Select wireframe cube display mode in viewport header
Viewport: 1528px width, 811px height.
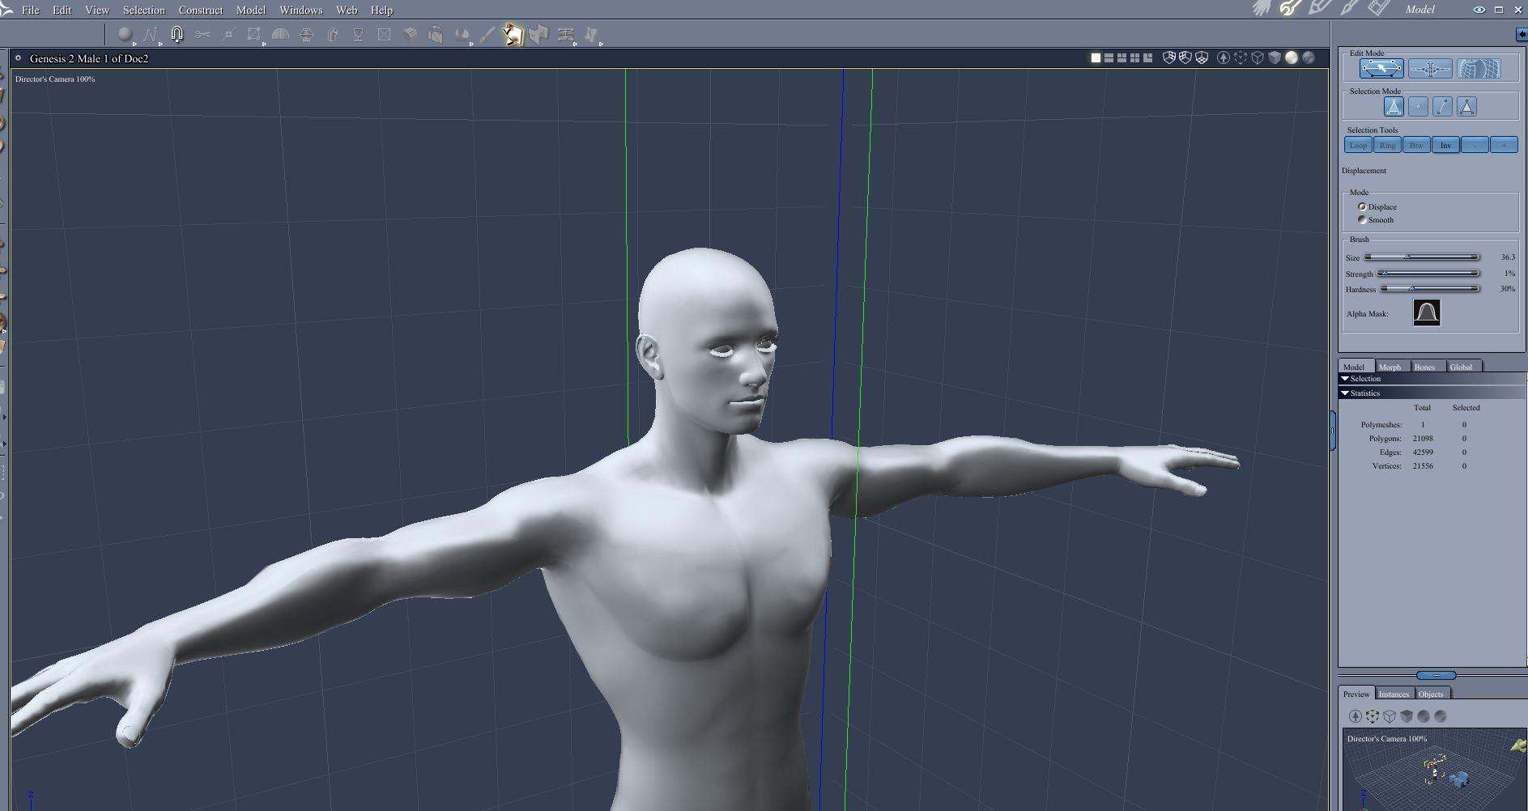click(1258, 57)
